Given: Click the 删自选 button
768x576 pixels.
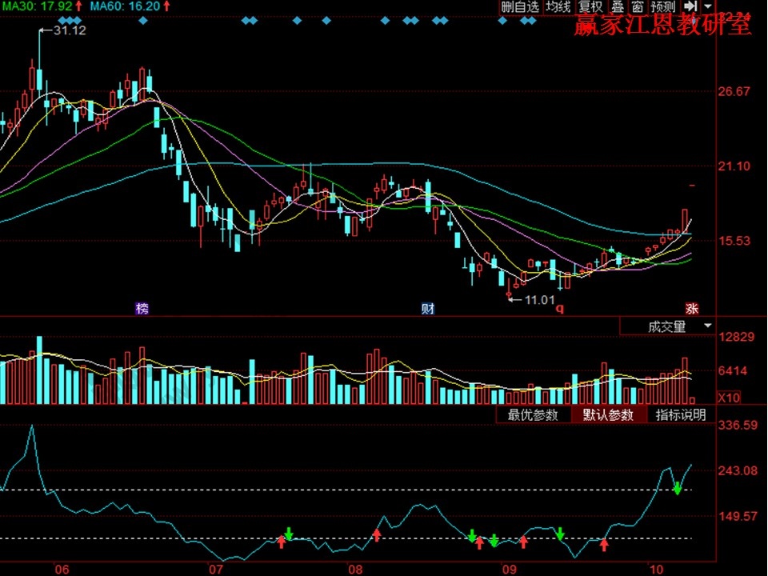Looking at the screenshot, I should (520, 7).
